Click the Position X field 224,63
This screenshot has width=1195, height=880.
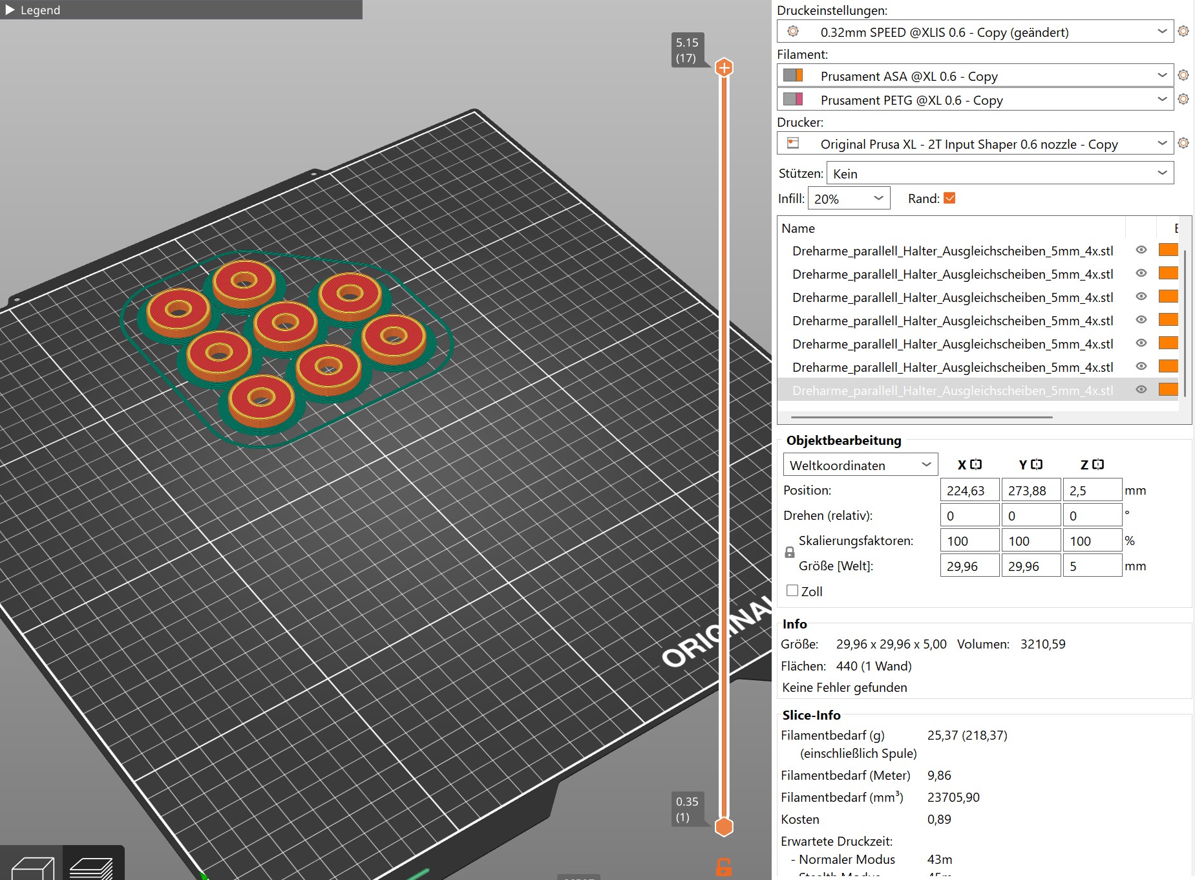point(969,490)
